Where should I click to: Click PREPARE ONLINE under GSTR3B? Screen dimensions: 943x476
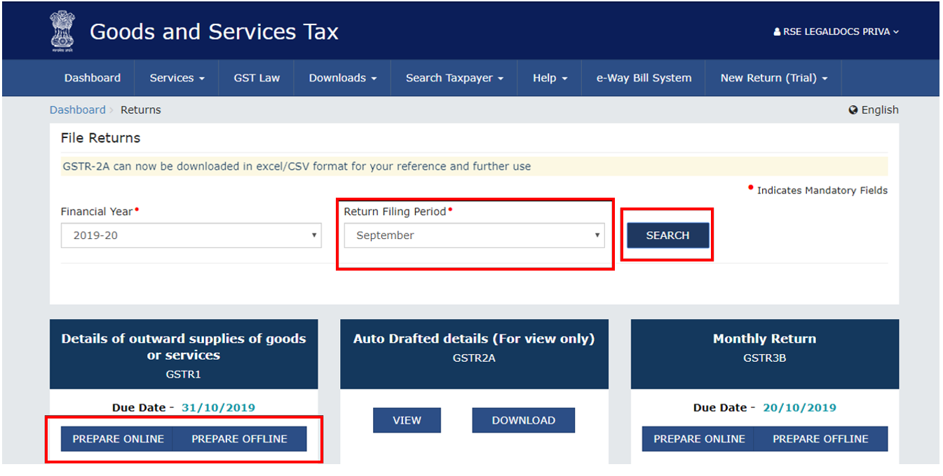coord(699,439)
